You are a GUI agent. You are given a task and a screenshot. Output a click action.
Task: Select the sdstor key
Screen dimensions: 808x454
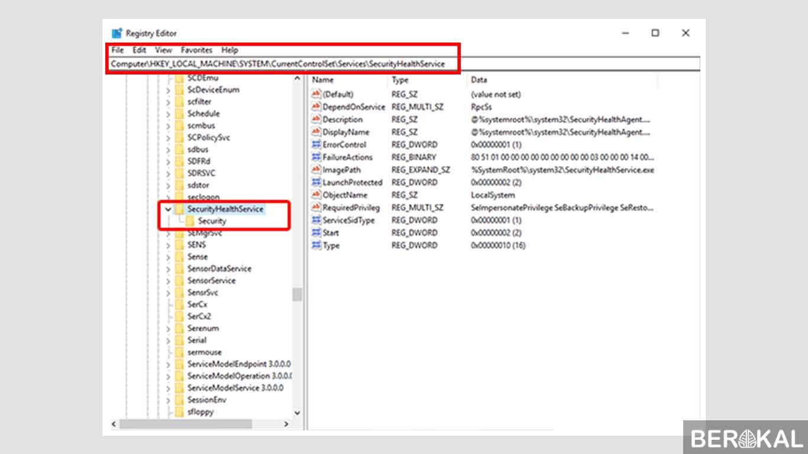tap(198, 186)
